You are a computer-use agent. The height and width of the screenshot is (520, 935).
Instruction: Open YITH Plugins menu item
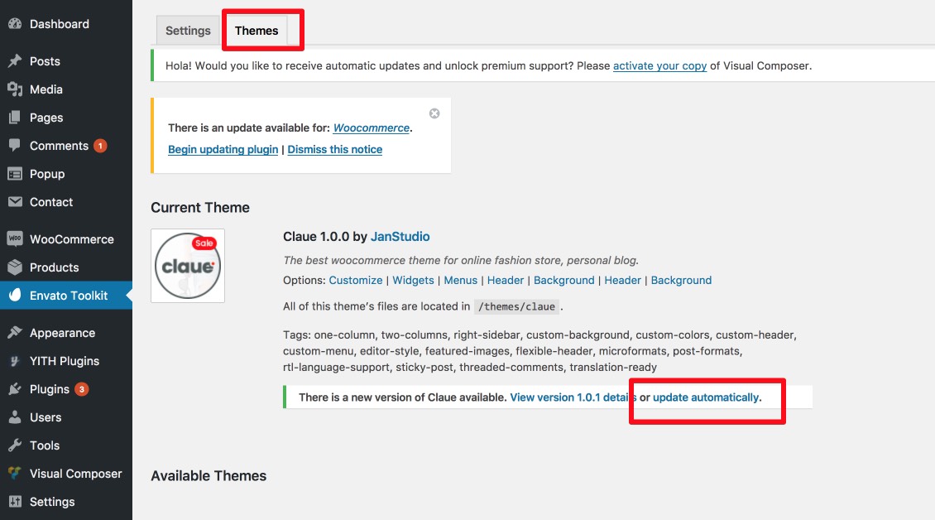point(66,360)
